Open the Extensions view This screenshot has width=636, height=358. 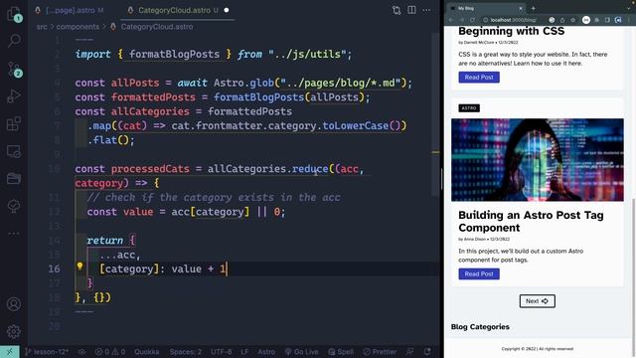point(14,123)
